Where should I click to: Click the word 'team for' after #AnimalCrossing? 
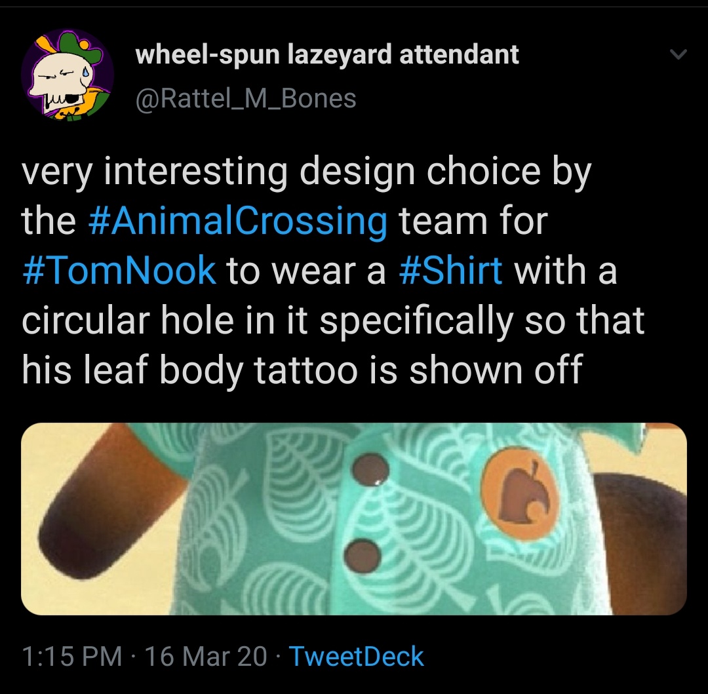[x=473, y=221]
